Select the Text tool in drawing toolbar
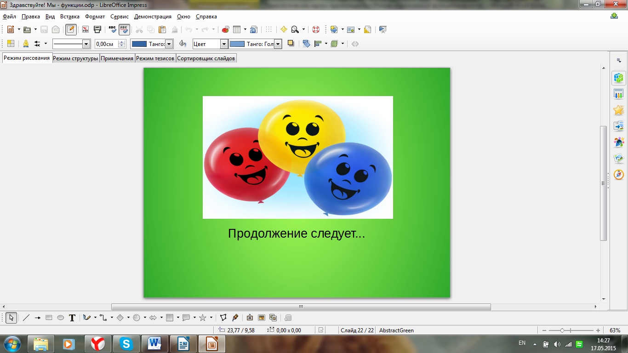Screen dimensions: 628x353 72,318
